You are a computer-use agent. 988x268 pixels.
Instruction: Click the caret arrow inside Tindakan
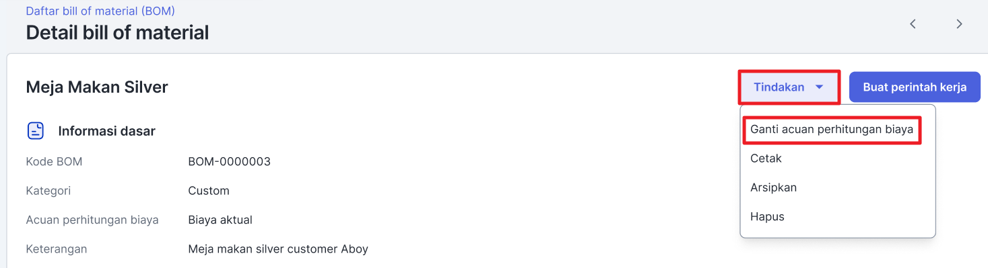click(x=819, y=87)
